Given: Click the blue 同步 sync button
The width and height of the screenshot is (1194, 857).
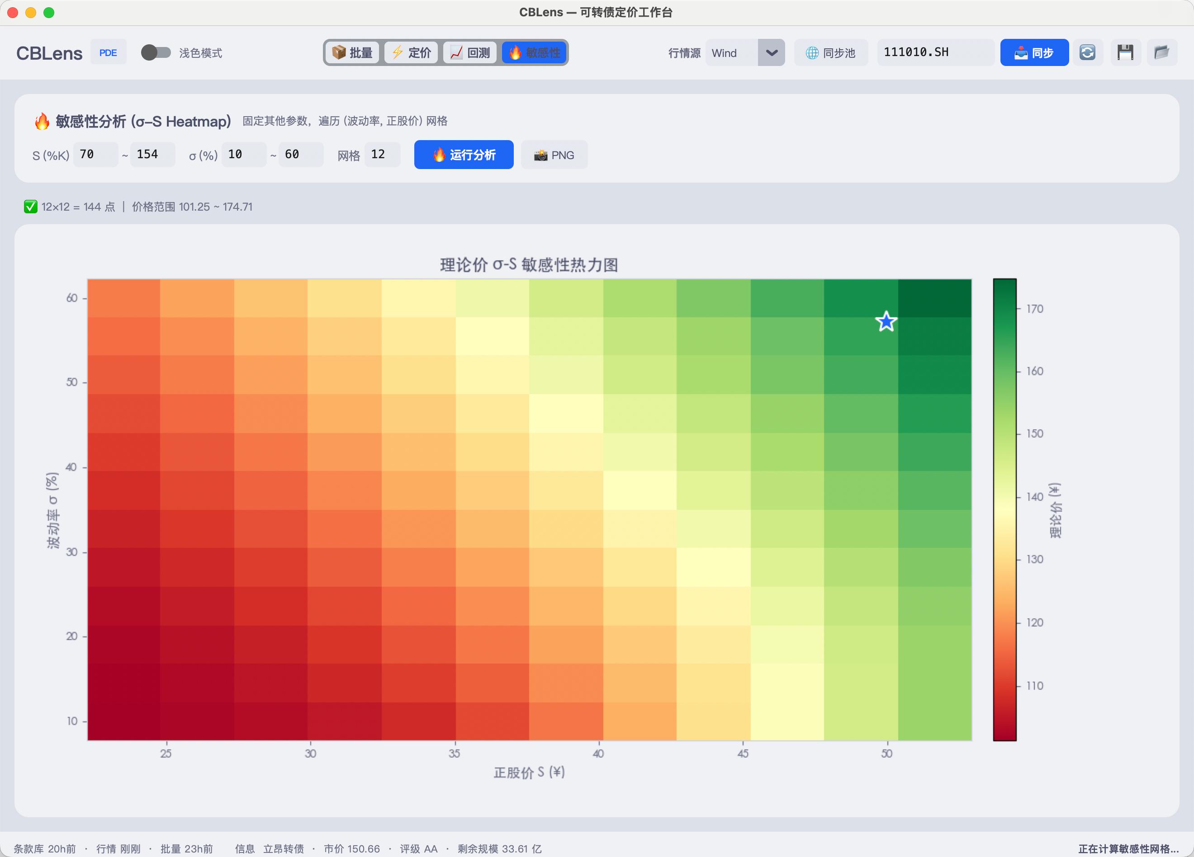Looking at the screenshot, I should 1034,52.
